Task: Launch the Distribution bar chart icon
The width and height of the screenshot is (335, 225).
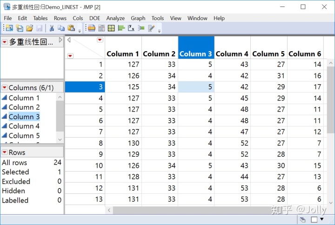Action: click(x=121, y=28)
